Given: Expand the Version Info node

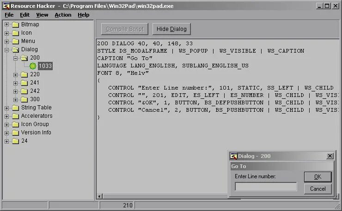Looking at the screenshot, I should tap(6, 133).
